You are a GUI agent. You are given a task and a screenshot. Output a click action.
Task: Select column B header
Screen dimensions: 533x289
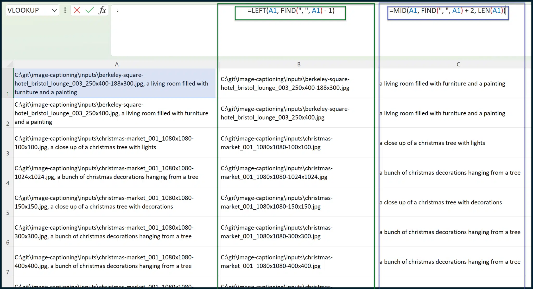click(299, 64)
